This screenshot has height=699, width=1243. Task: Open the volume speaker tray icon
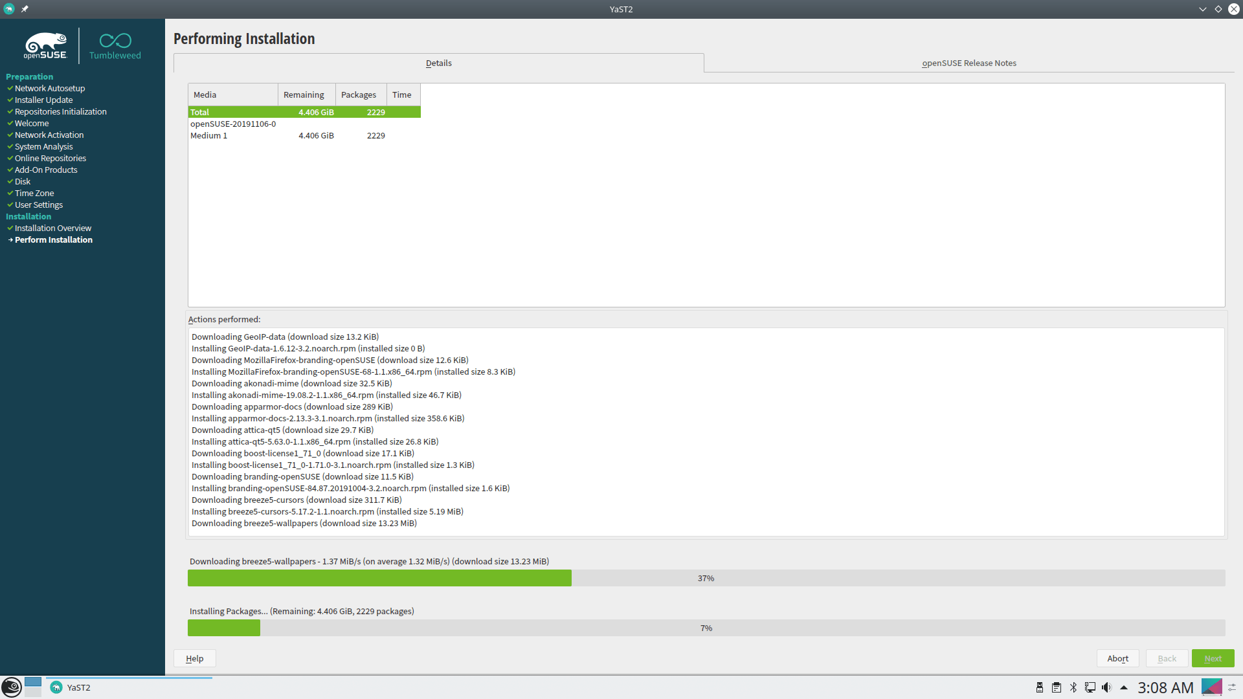[1106, 687]
